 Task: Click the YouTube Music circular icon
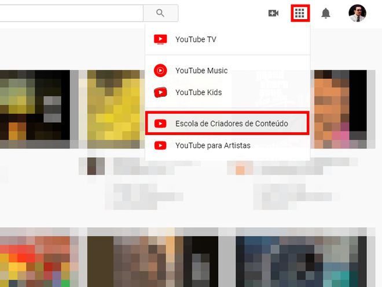pyautogui.click(x=160, y=71)
